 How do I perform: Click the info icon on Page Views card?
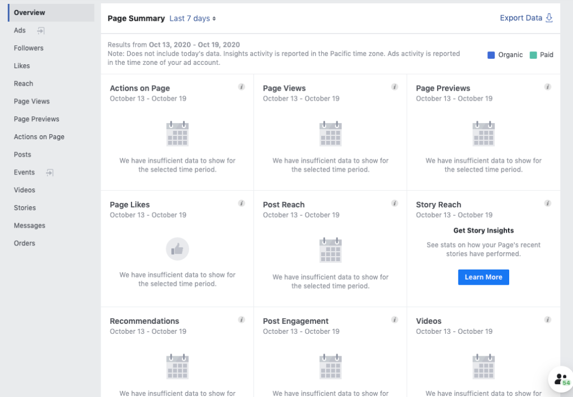(x=394, y=87)
